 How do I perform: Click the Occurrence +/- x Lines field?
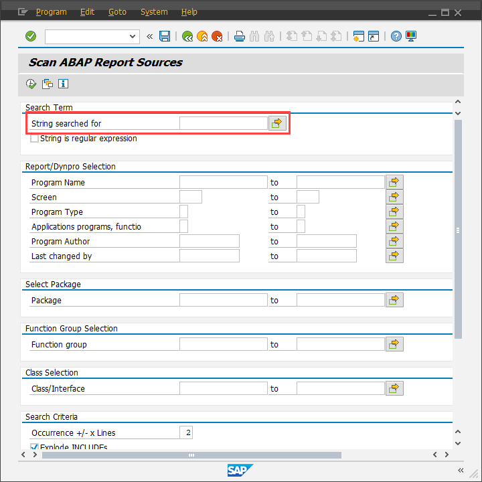point(186,432)
